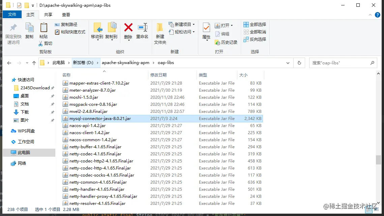Expand the chevron after apache-skywalking-apm breadcrumb
The image size is (384, 216).
click(153, 63)
